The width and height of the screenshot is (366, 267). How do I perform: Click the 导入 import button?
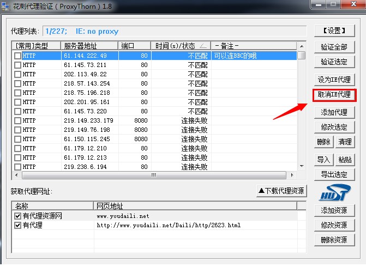324,160
